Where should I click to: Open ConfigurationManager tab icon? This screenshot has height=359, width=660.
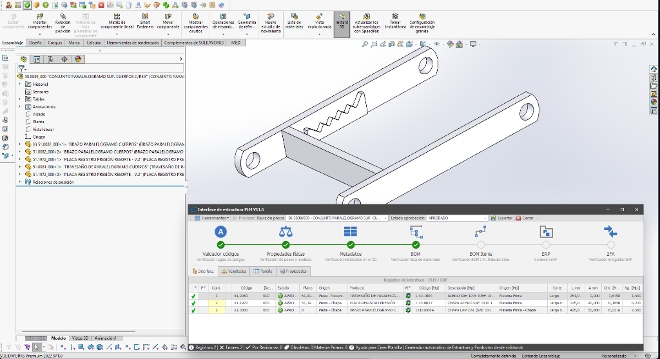coord(50,59)
